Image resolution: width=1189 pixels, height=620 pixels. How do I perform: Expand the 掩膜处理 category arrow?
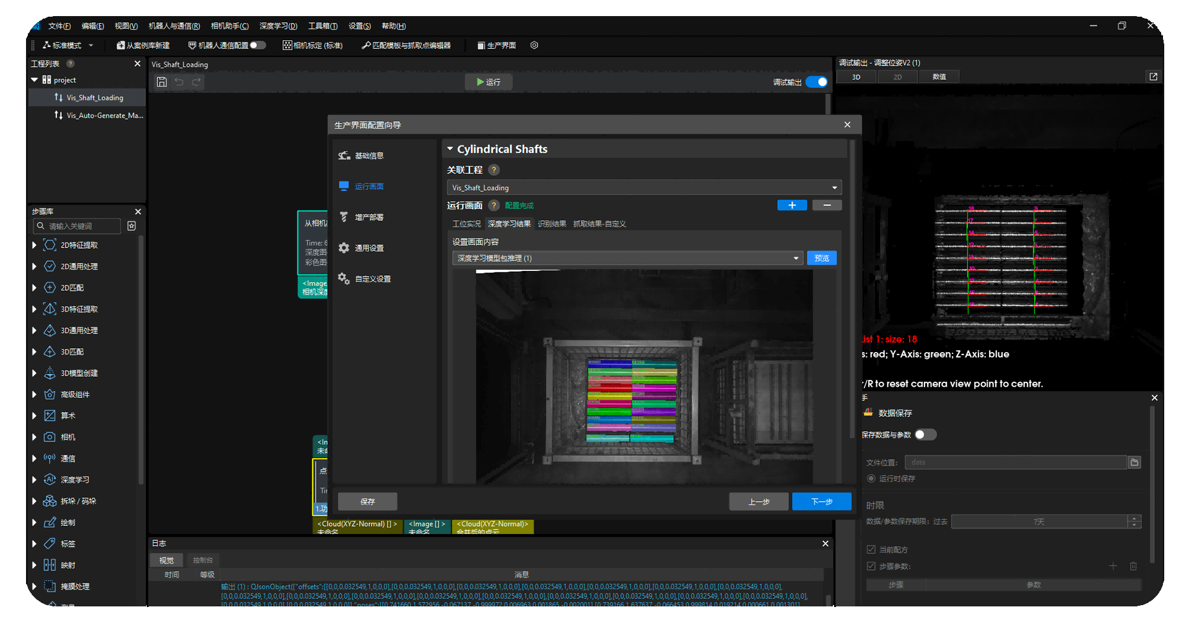click(x=34, y=587)
